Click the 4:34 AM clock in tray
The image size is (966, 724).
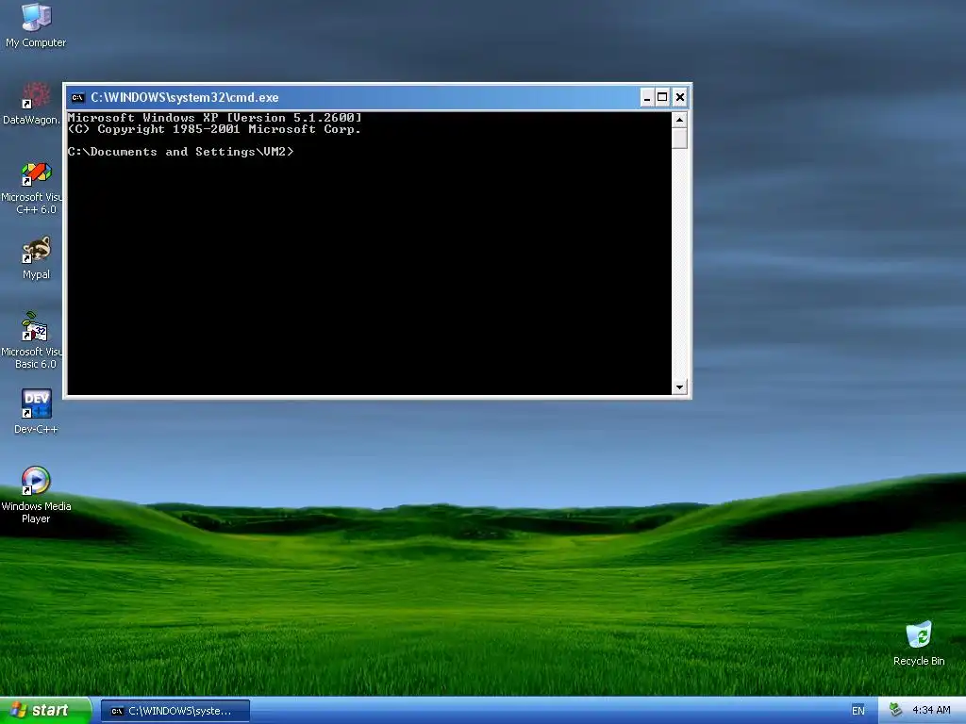click(931, 710)
